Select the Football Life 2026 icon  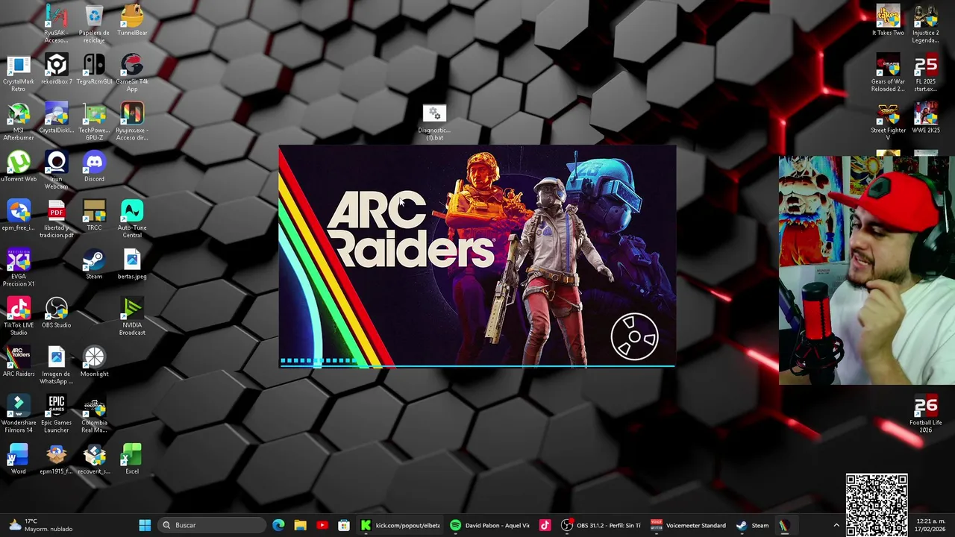[926, 414]
